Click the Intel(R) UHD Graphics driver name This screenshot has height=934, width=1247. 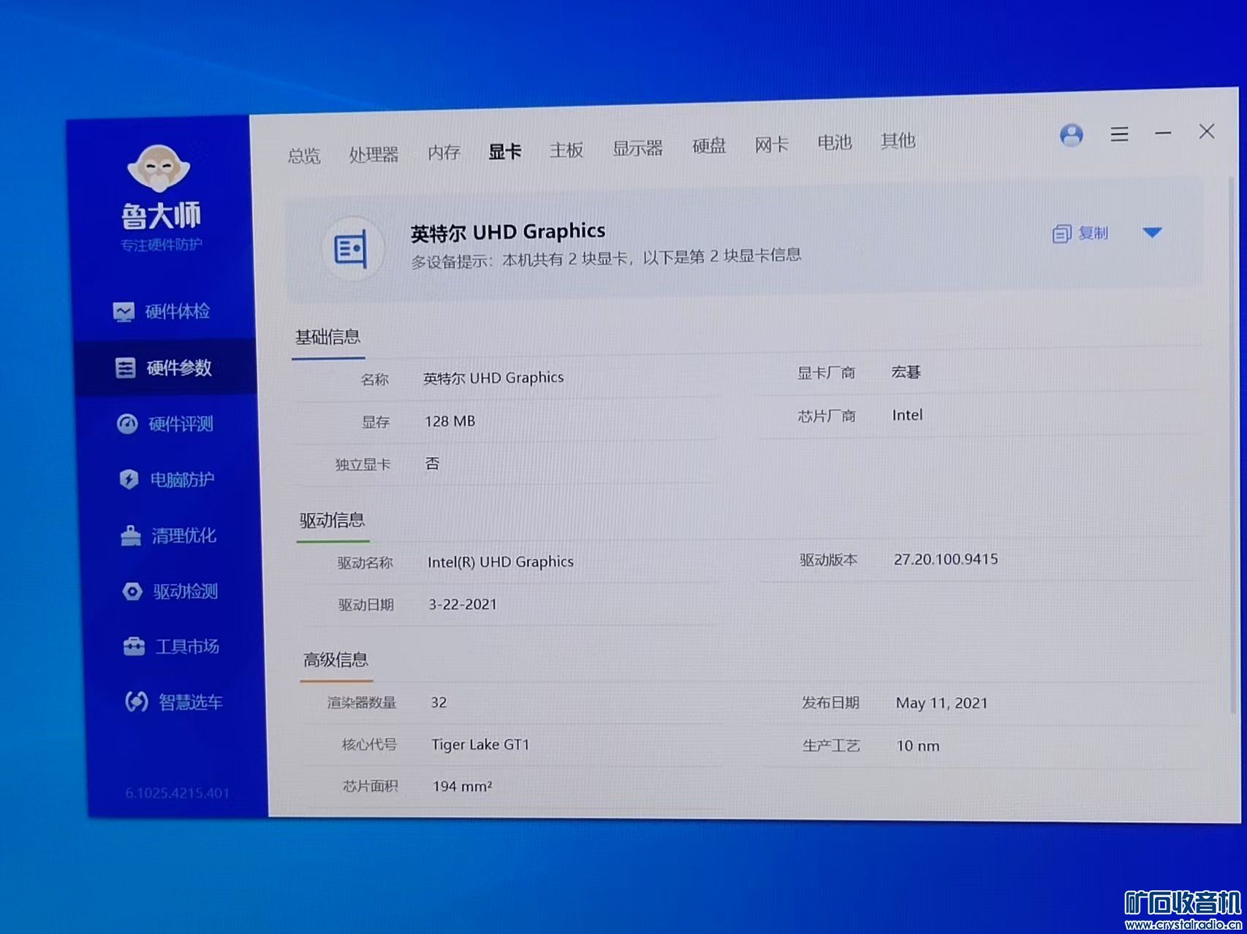click(500, 562)
